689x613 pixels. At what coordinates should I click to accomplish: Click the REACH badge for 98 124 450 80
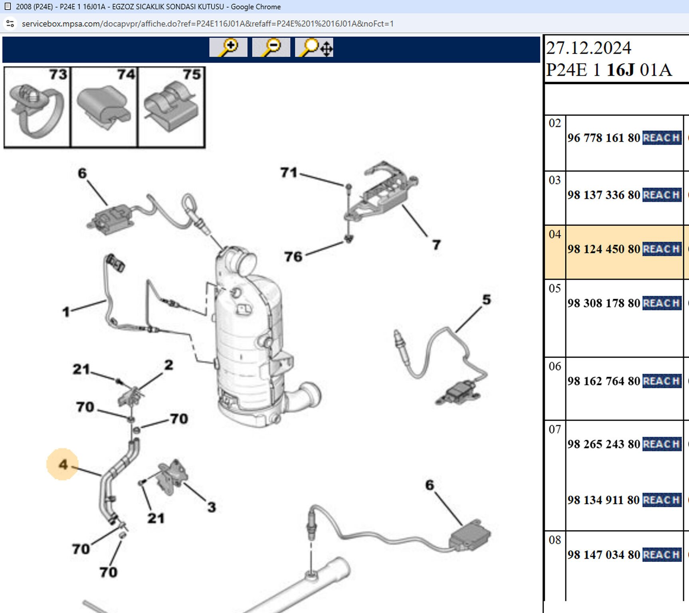[661, 249]
